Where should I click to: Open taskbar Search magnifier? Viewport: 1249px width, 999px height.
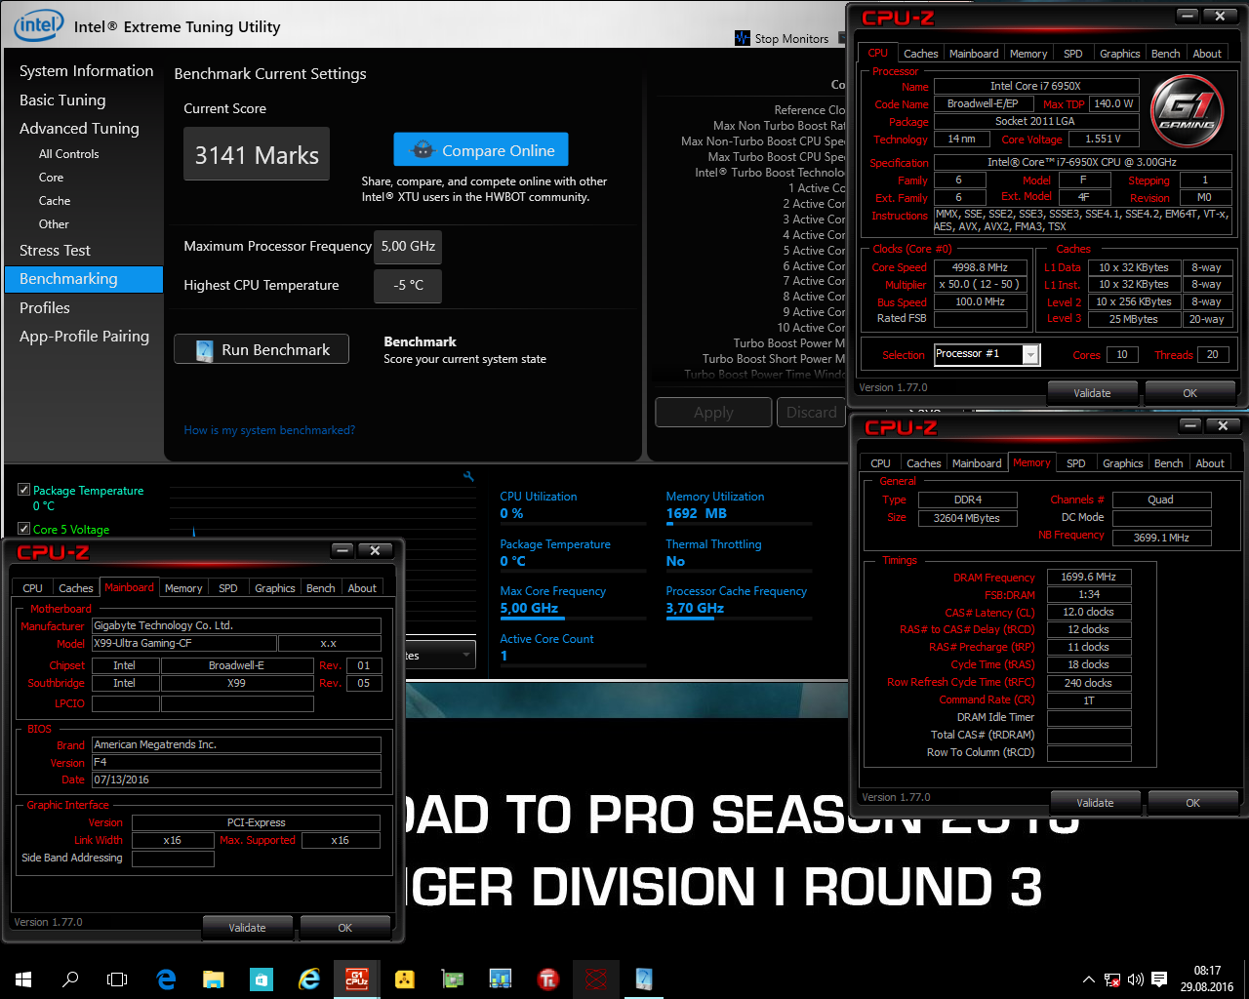click(x=70, y=979)
